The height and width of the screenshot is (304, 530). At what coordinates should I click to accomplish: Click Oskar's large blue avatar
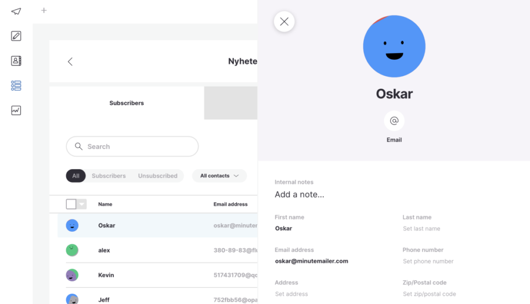click(394, 46)
